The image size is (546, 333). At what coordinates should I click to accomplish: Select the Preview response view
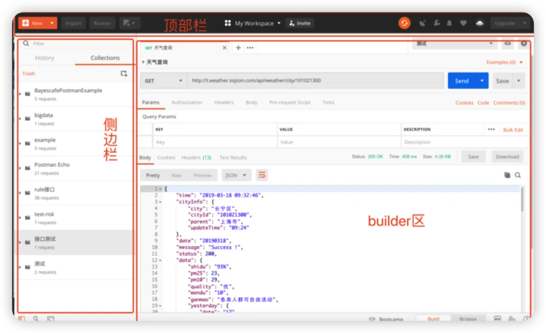[x=202, y=175]
